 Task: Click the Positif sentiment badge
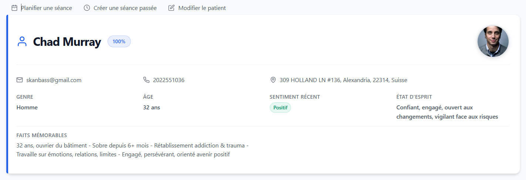280,108
